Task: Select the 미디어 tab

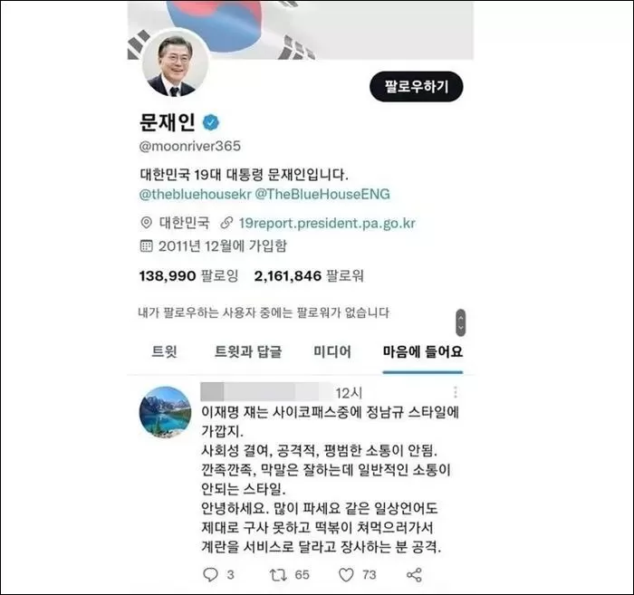Action: (332, 350)
